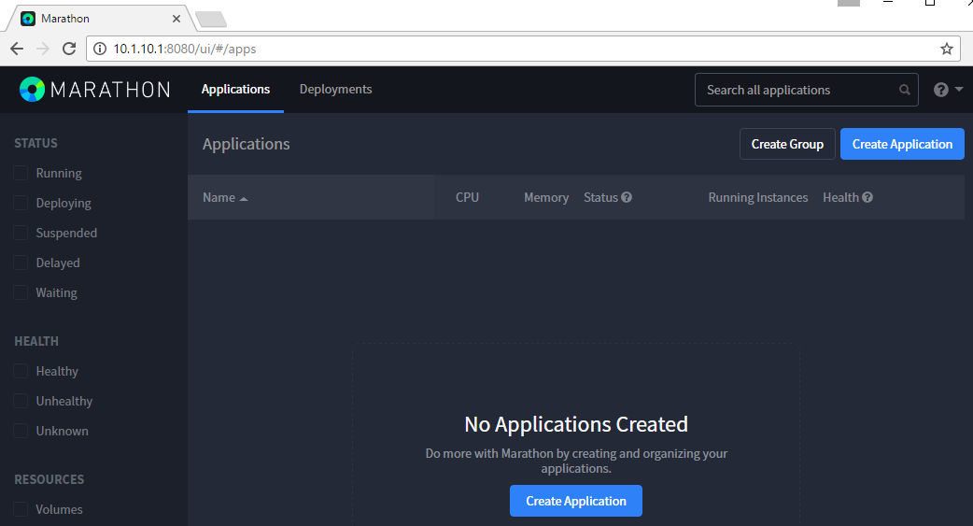Bookmark this page with the star
This screenshot has width=973, height=526.
coord(946,49)
